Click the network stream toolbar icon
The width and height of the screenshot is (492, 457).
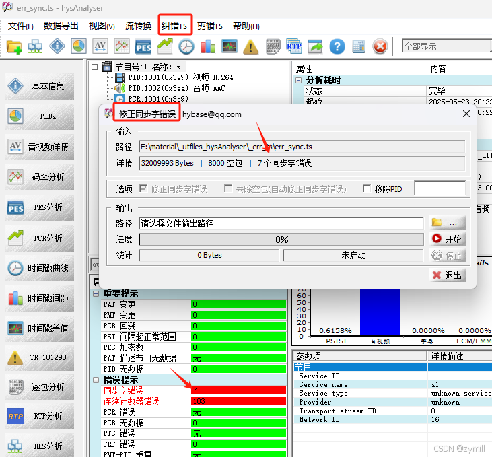point(35,46)
